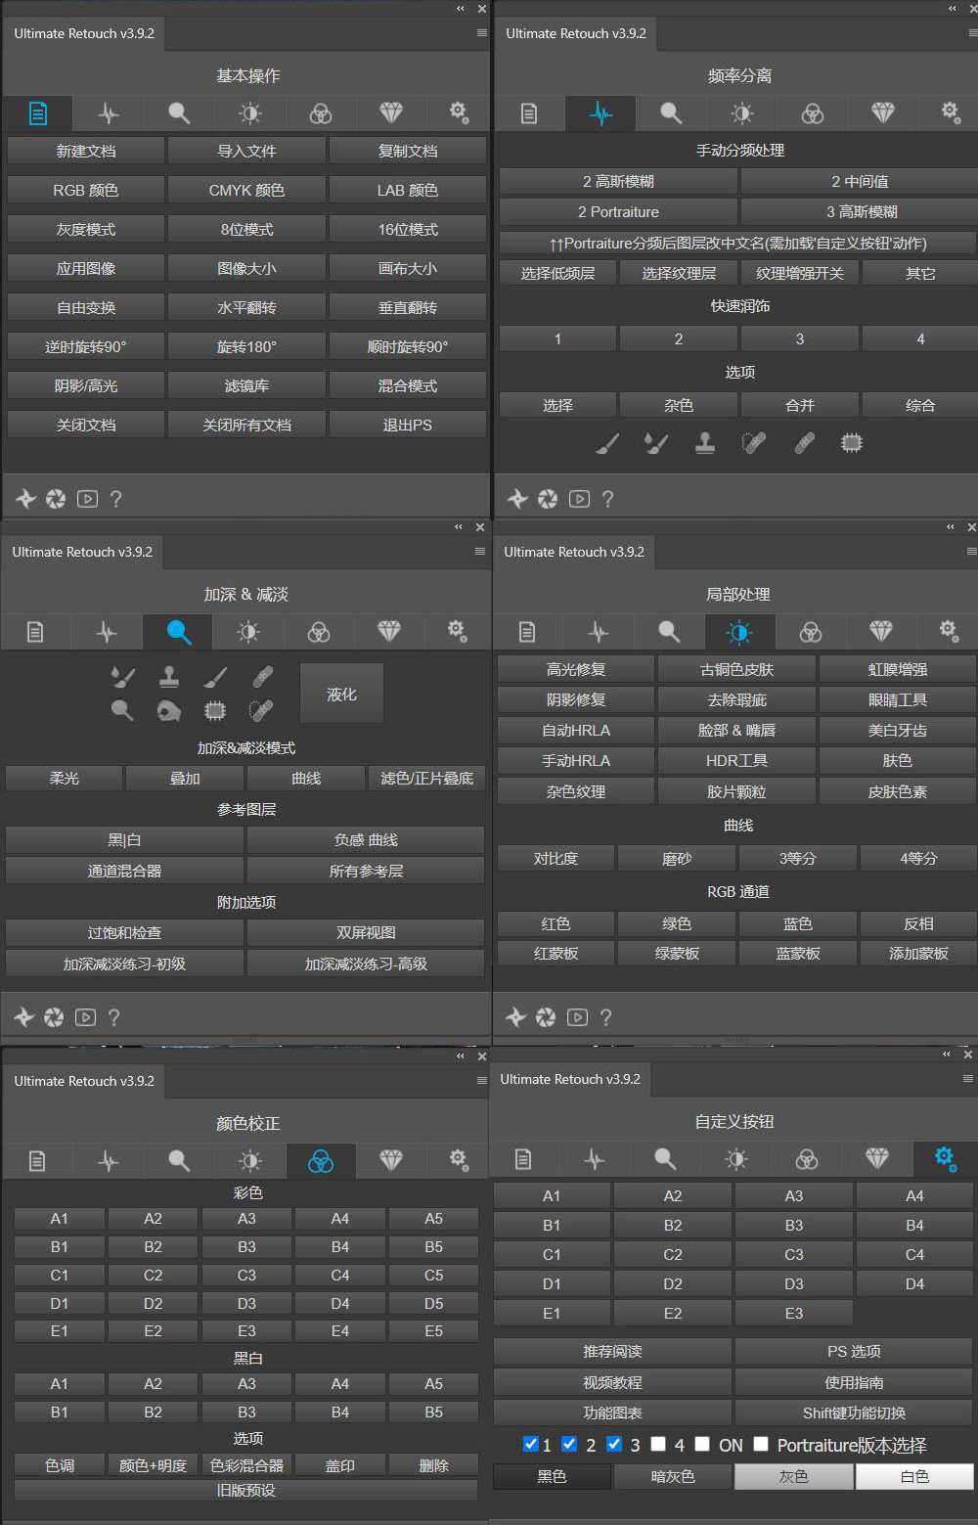This screenshot has width=978, height=1525.
Task: Open the video play icon in 局部处理 panel
Action: tap(577, 1017)
